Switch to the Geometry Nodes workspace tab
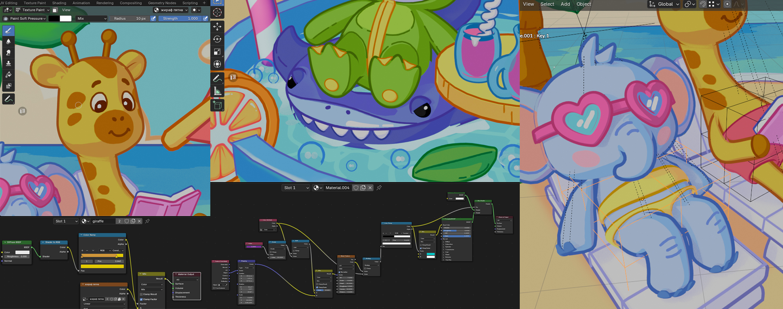The height and width of the screenshot is (309, 783). 162,3
